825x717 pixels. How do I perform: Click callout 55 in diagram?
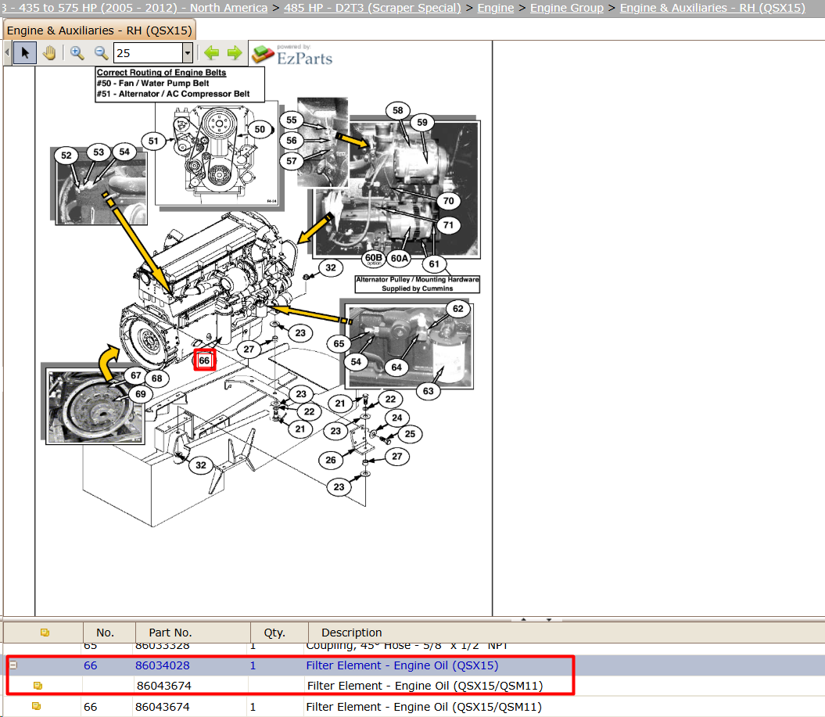292,120
